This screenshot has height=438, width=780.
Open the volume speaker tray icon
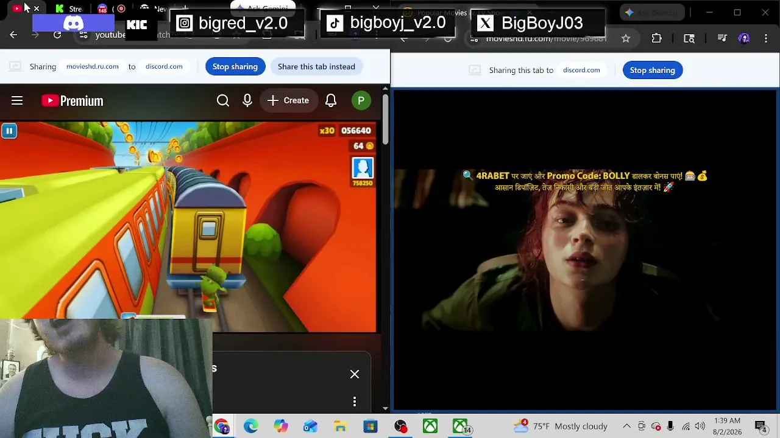coord(700,426)
